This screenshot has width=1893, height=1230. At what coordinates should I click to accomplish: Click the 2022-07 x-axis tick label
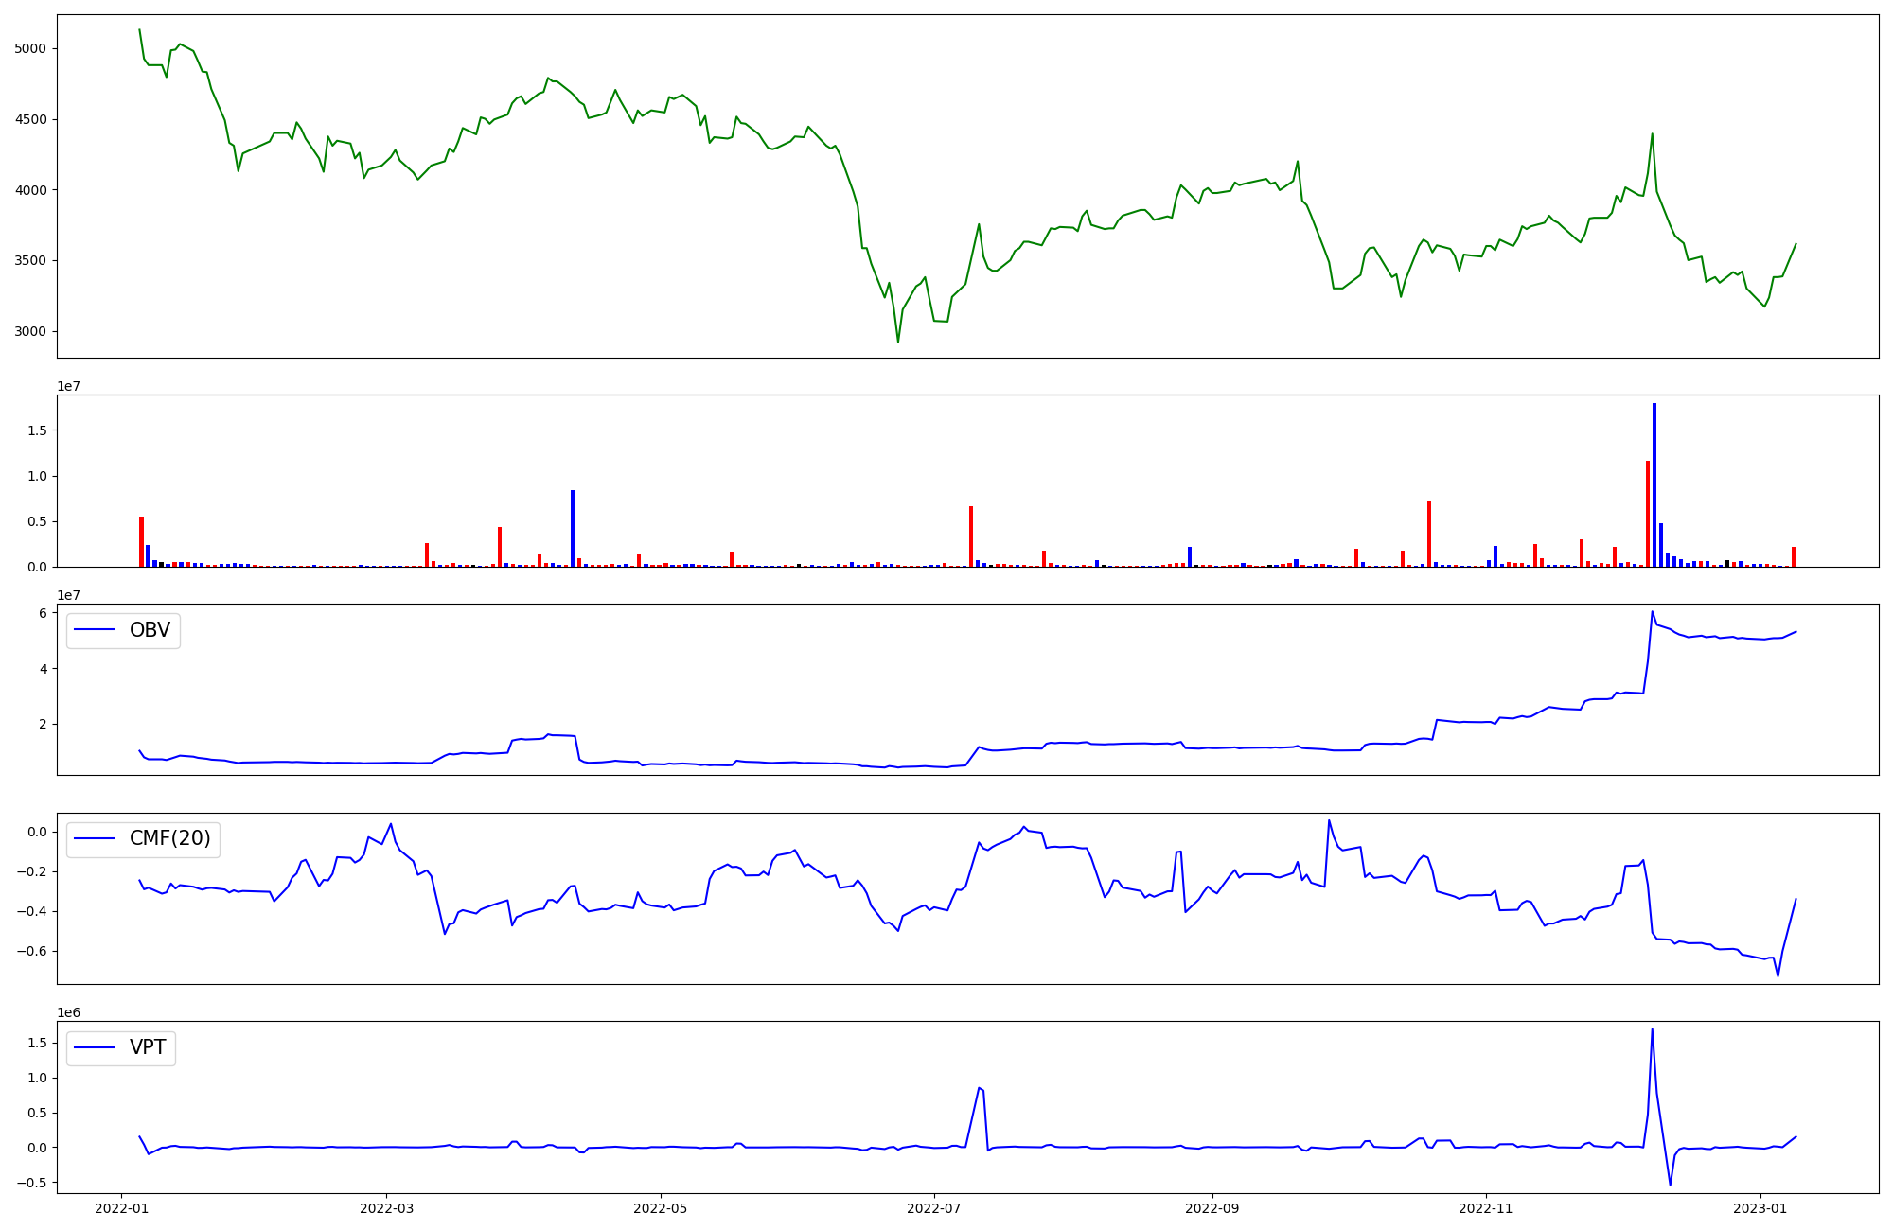tap(934, 1208)
